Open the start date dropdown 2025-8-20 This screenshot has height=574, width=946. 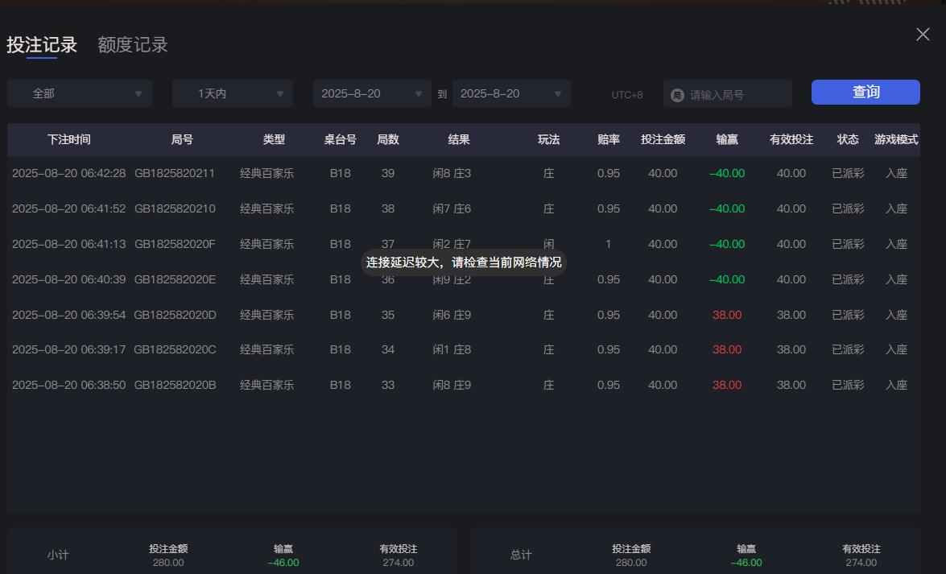coord(371,93)
